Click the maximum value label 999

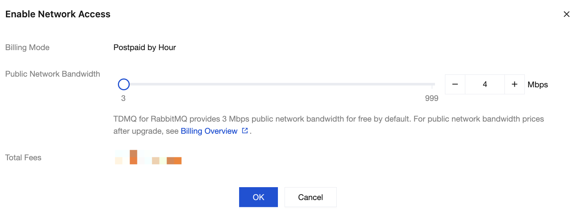click(x=431, y=98)
